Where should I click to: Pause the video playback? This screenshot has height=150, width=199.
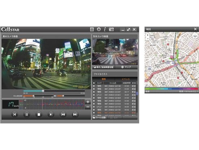pyautogui.click(x=26, y=115)
